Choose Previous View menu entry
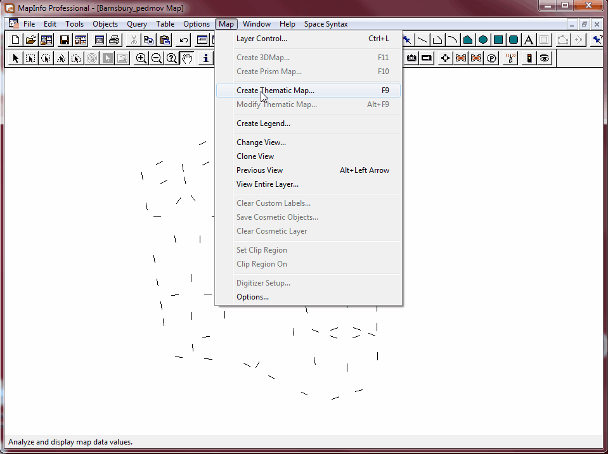Viewport: 608px width, 454px height. click(x=308, y=170)
